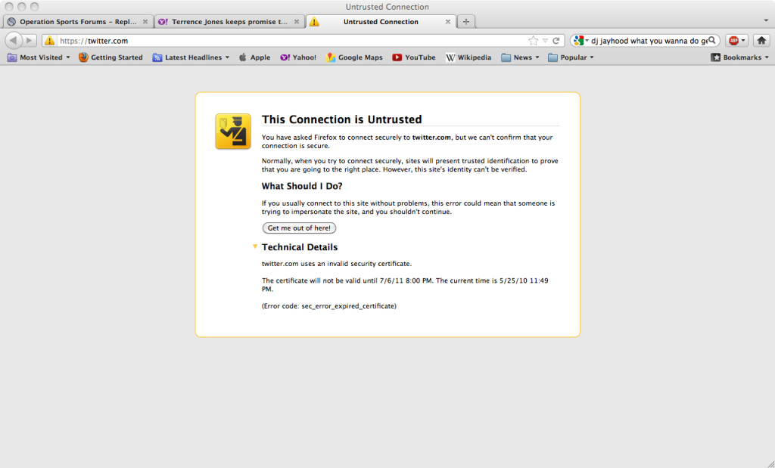This screenshot has width=775, height=468.
Task: Open the Yahoo! bookmark
Action: click(x=298, y=57)
